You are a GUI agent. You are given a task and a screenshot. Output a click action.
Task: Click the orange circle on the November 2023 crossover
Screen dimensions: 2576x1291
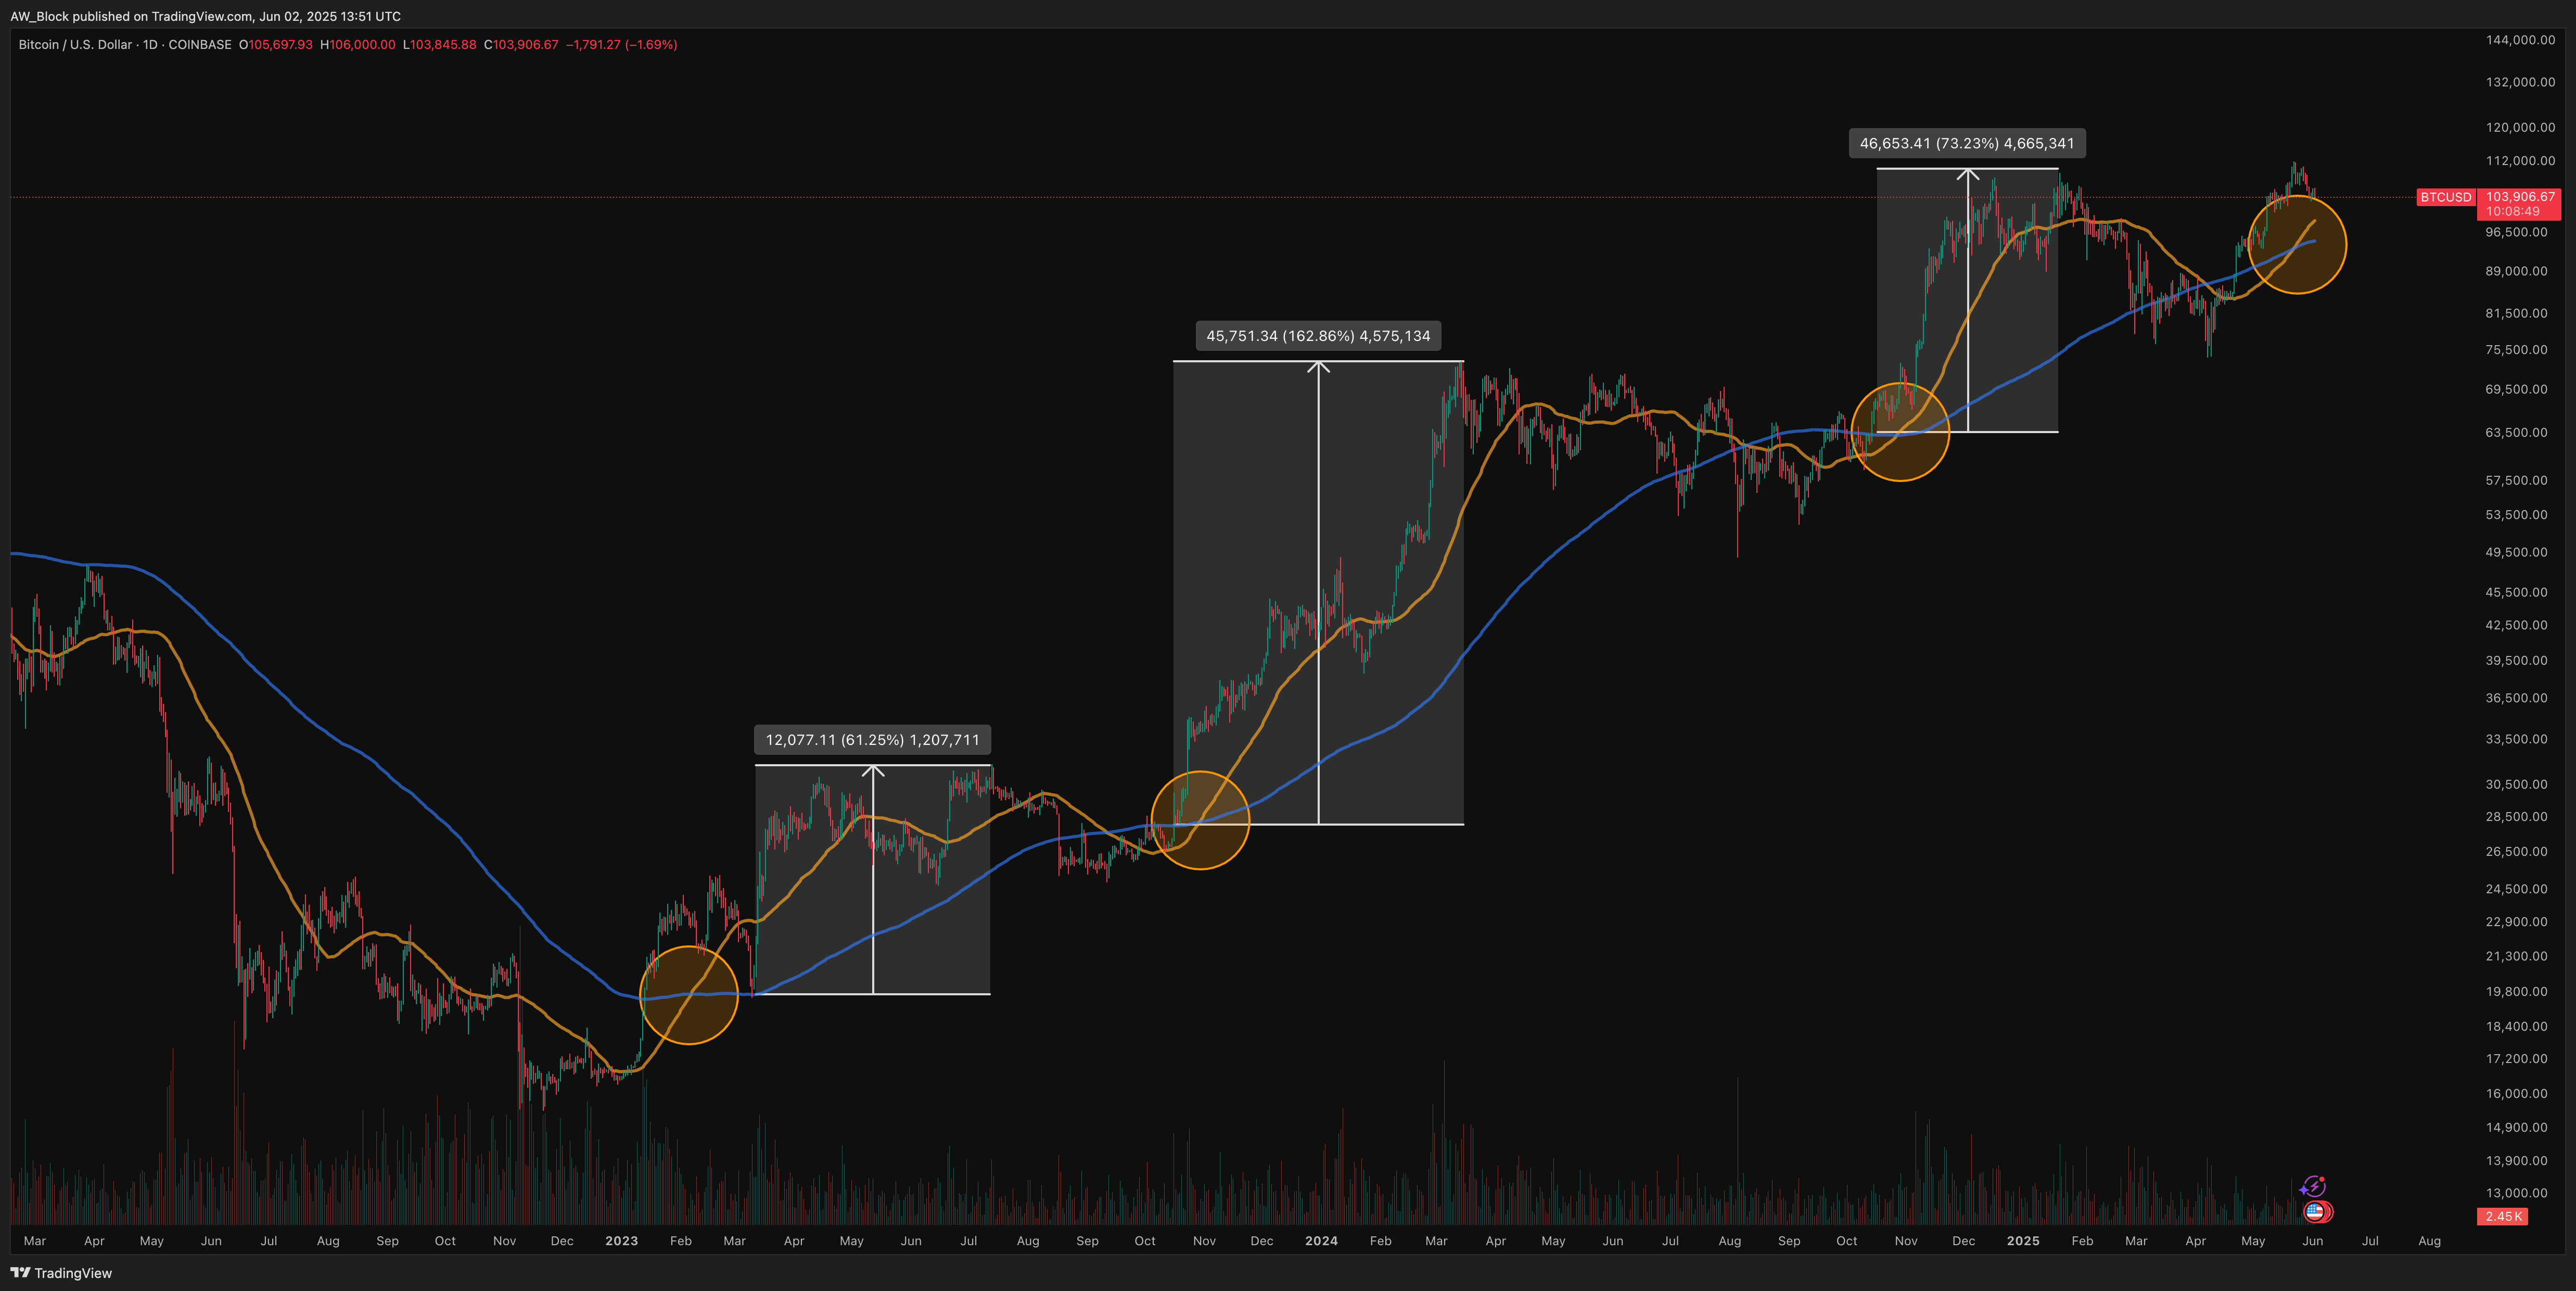(1200, 820)
